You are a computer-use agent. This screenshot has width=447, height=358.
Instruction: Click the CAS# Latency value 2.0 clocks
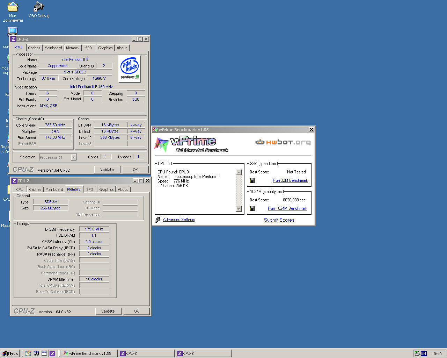[x=94, y=242]
